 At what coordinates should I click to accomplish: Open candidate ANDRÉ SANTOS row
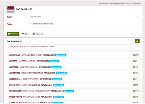pyautogui.click(x=73, y=73)
